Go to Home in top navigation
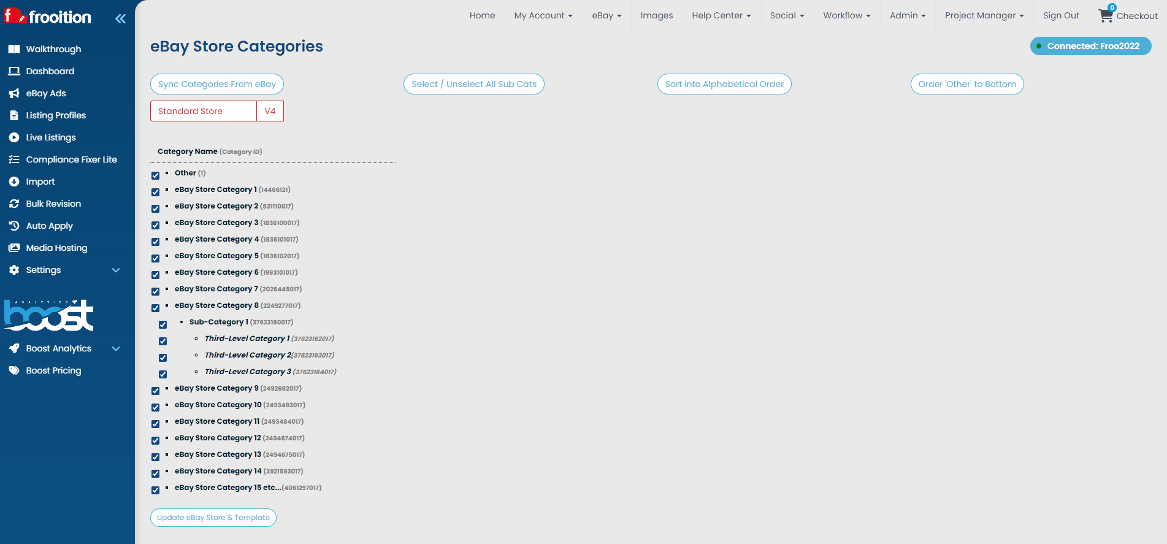 482,15
